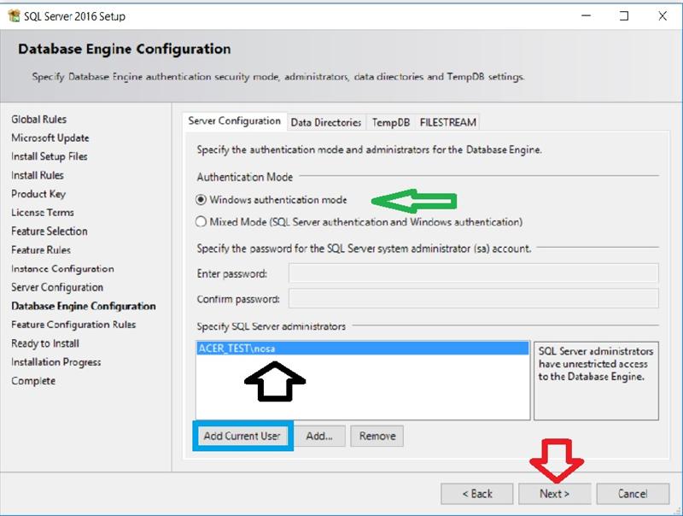Click the Add Current User button

tap(242, 436)
